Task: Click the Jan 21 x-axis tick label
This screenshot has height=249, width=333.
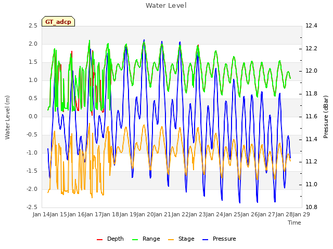Action: [x=163, y=214]
